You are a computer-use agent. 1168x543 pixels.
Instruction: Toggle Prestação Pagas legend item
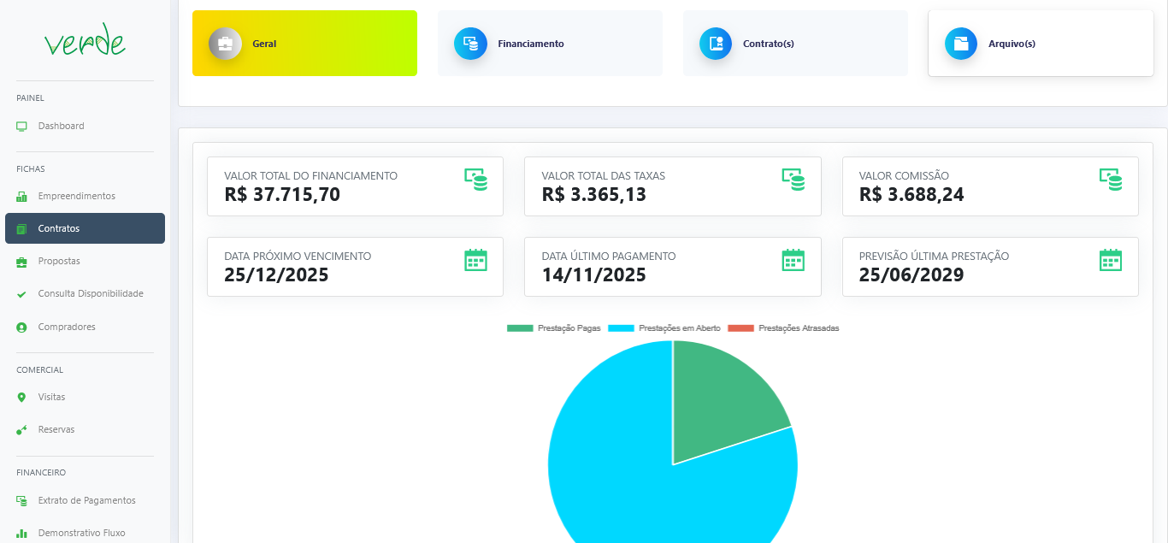[x=554, y=328]
